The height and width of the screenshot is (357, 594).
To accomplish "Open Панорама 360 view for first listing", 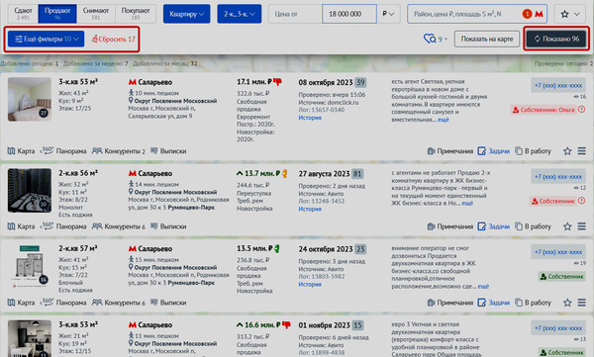I will point(63,151).
